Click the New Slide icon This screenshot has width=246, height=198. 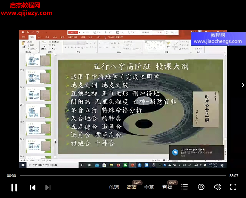click(44, 43)
